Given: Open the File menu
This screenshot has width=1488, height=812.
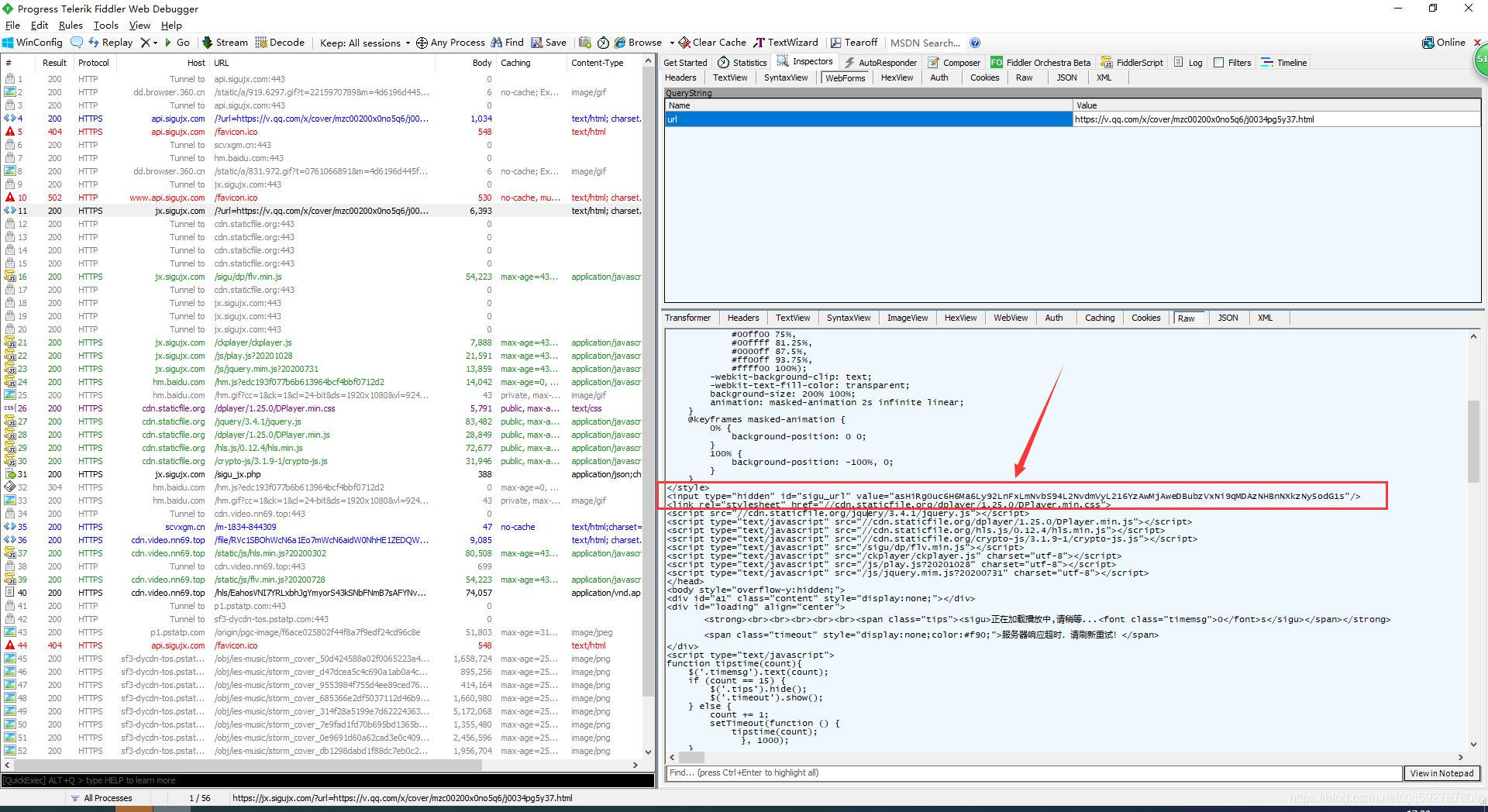Looking at the screenshot, I should pyautogui.click(x=12, y=25).
